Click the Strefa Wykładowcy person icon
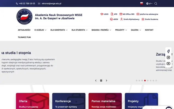The height and width of the screenshot is (109, 174). pyautogui.click(x=122, y=19)
